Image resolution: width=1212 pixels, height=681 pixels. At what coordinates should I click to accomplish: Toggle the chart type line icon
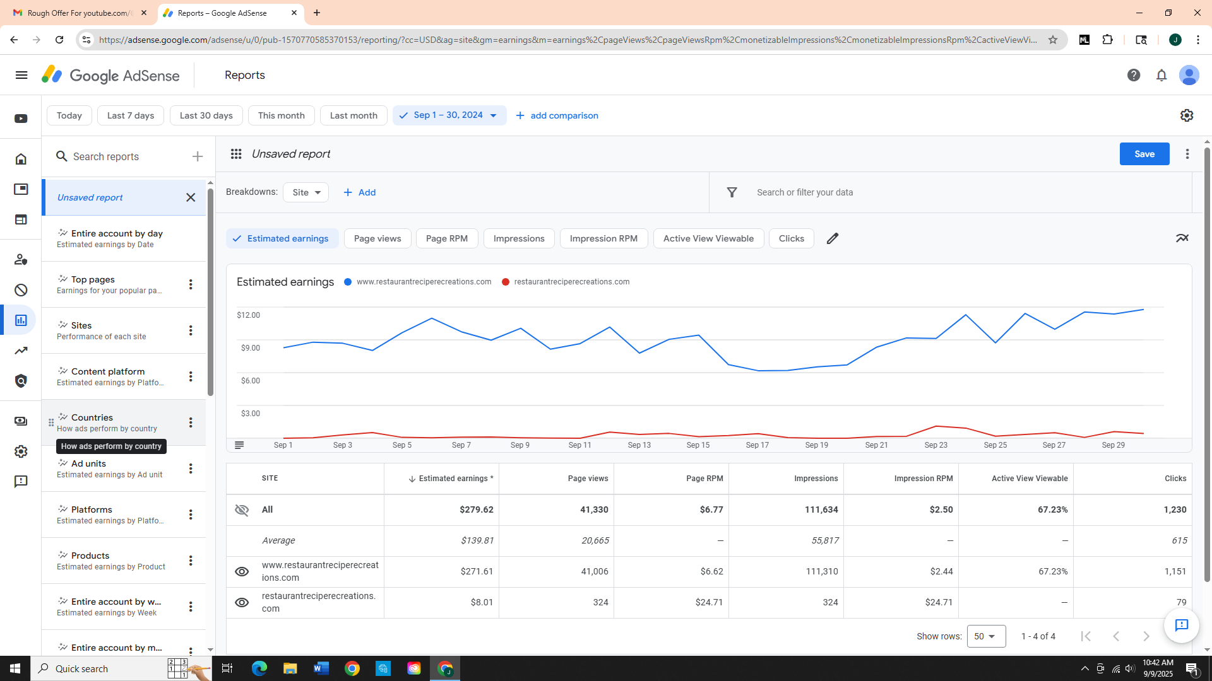pos(1182,238)
